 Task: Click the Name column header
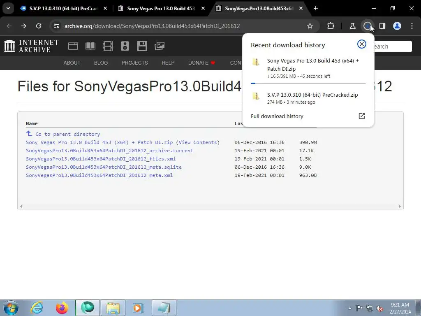pyautogui.click(x=32, y=123)
